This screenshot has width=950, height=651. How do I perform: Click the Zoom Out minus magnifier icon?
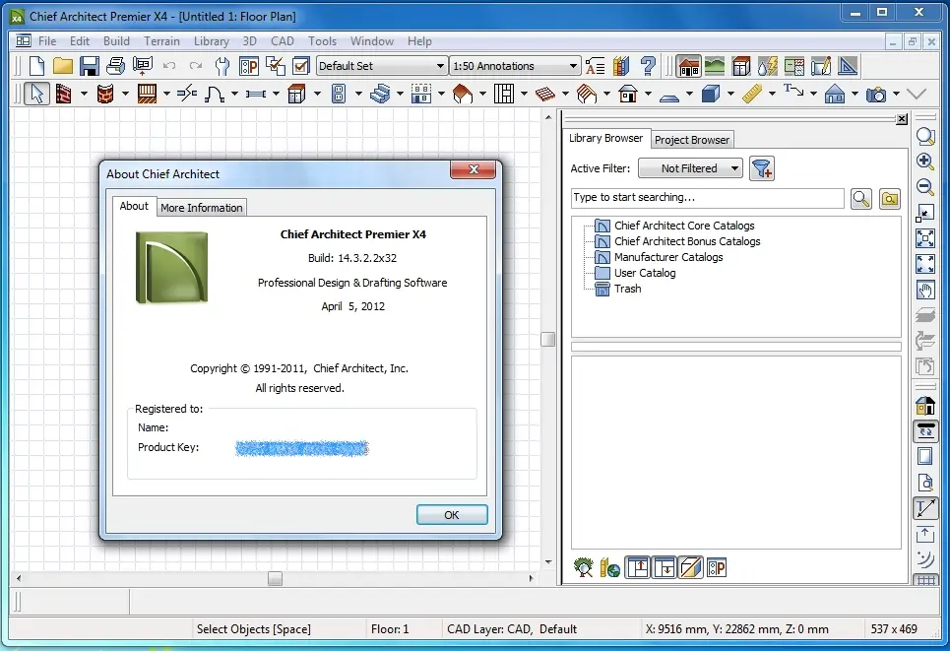tap(925, 187)
